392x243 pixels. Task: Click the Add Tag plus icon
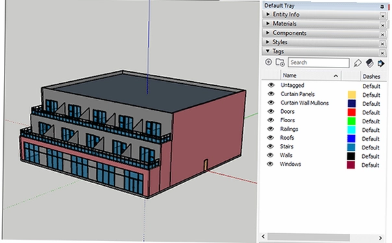coord(268,62)
